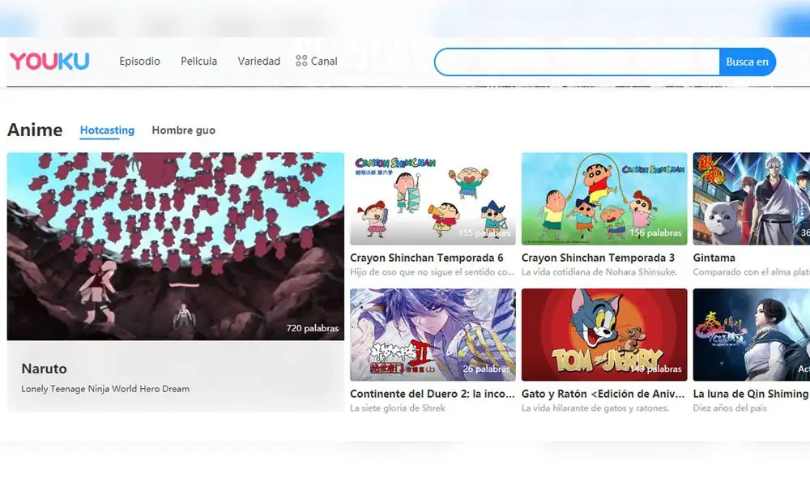Click the search input field
Image resolution: width=810 pixels, height=478 pixels.
[575, 62]
